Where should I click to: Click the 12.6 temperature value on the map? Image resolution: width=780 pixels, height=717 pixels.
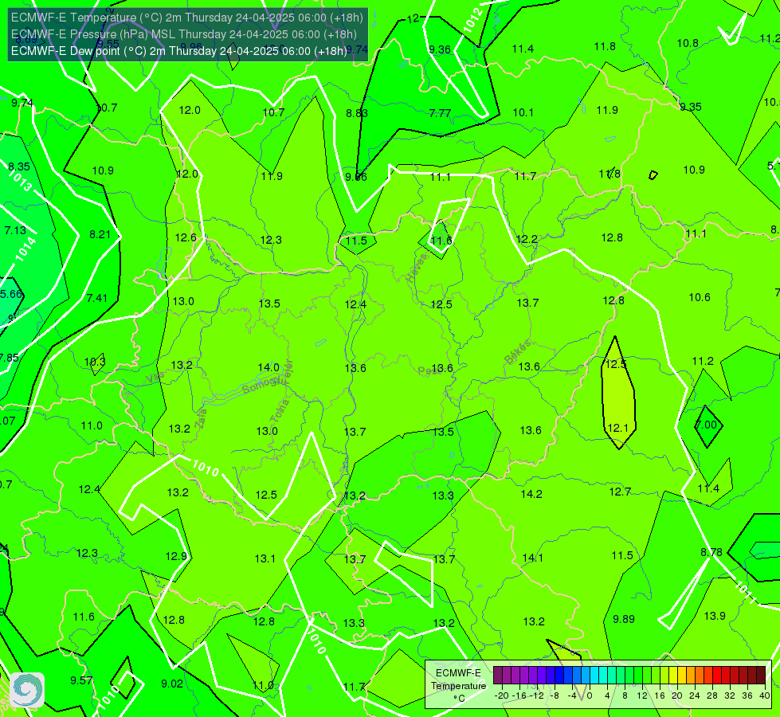coord(186,238)
